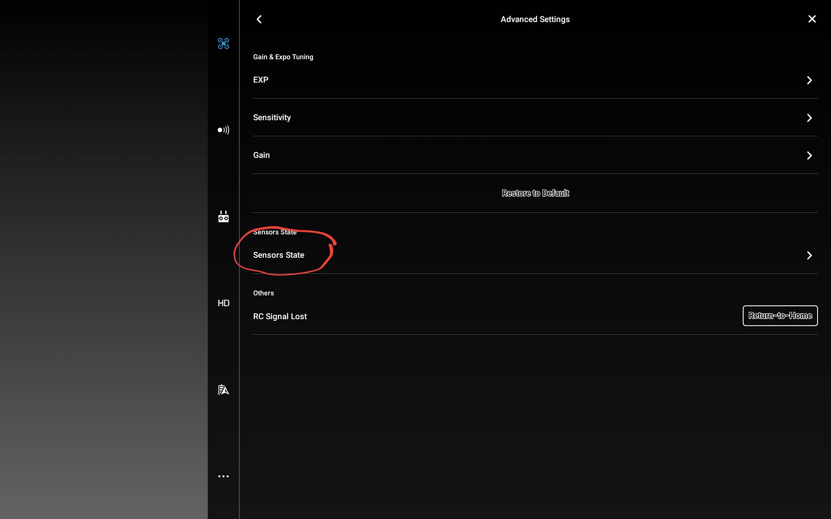831x519 pixels.
Task: Open the Gain settings row
Action: tap(535, 155)
